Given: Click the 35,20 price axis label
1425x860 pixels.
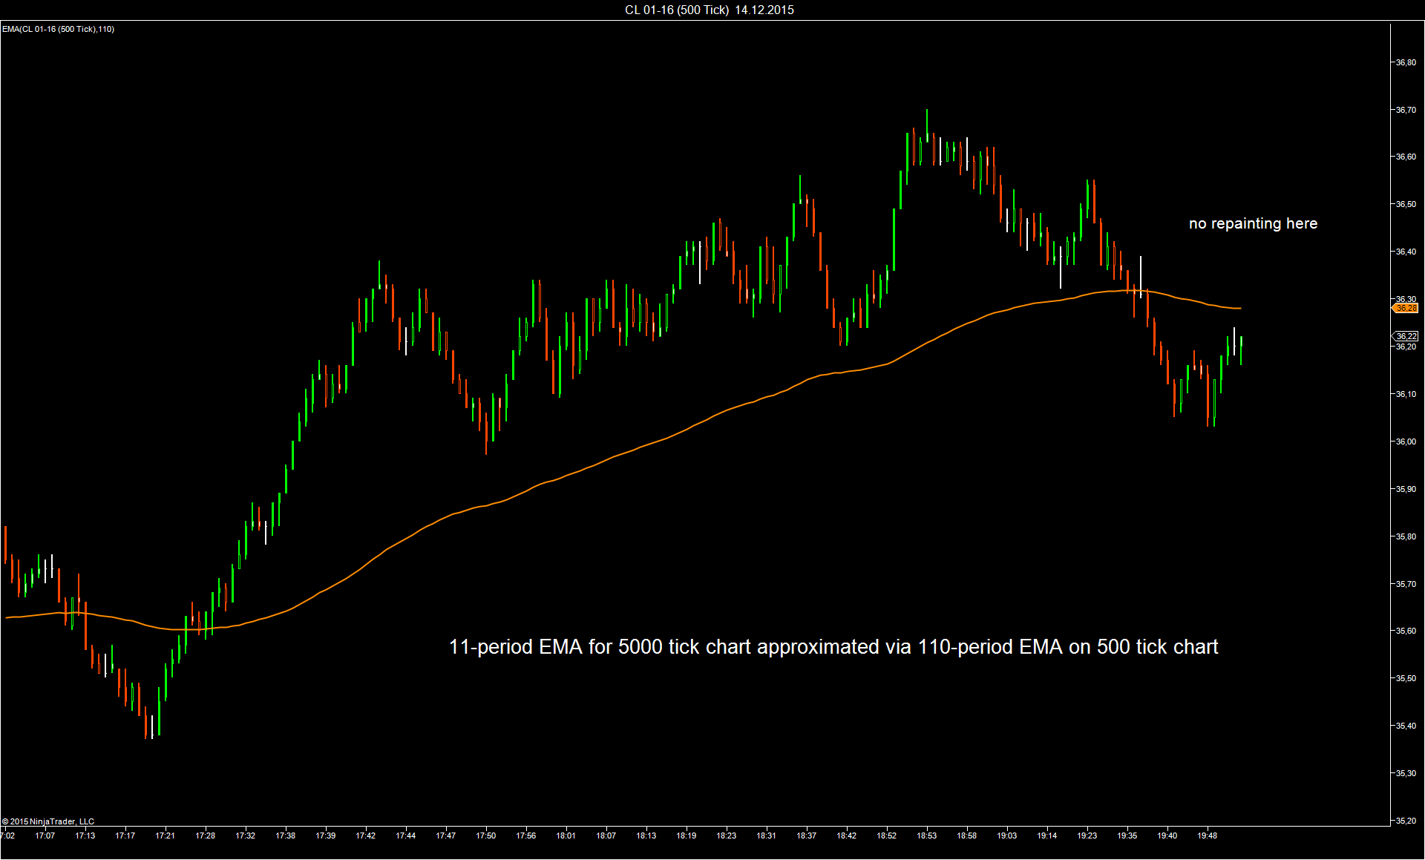Looking at the screenshot, I should pos(1406,821).
